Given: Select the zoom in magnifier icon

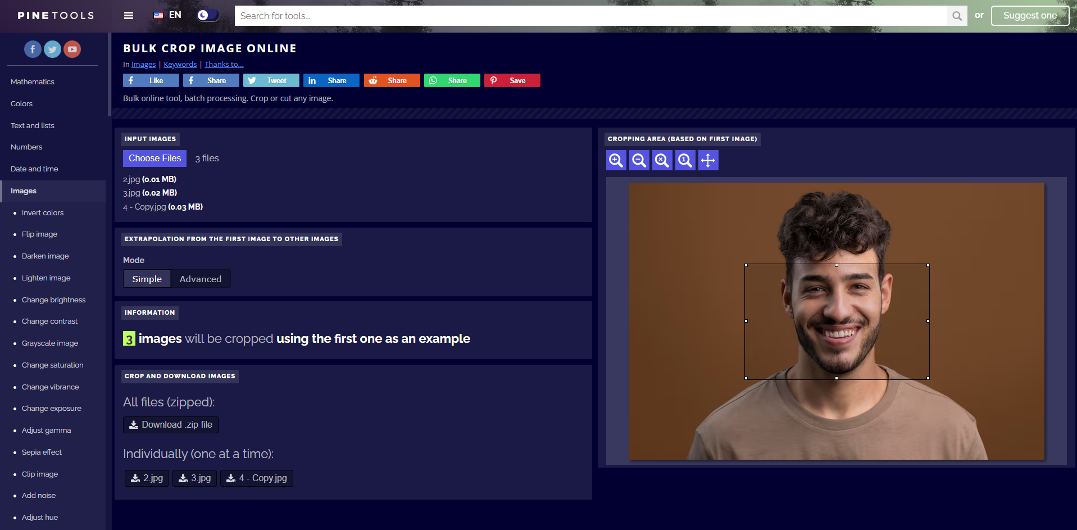Looking at the screenshot, I should (616, 160).
